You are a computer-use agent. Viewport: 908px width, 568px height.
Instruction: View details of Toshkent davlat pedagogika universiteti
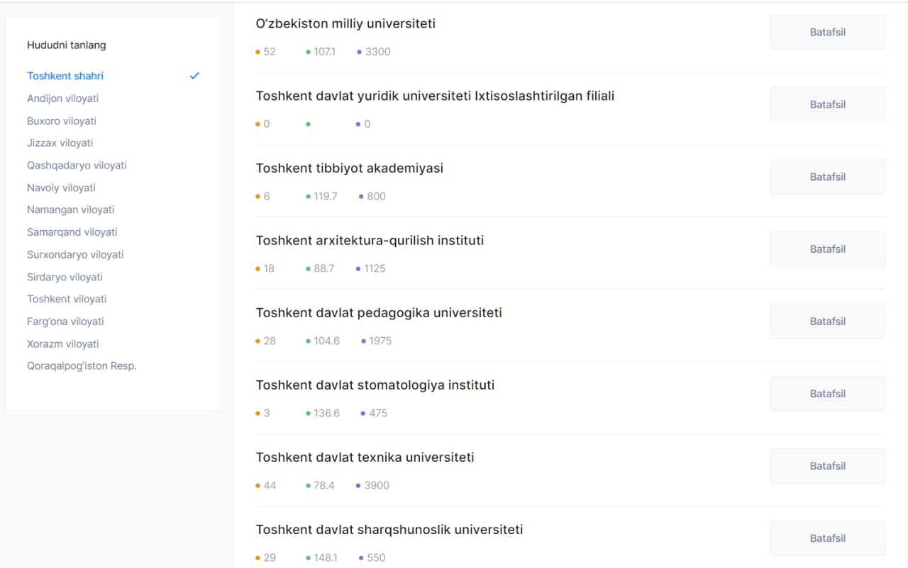827,322
